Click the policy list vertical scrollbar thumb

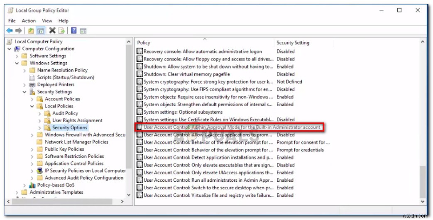(423, 182)
